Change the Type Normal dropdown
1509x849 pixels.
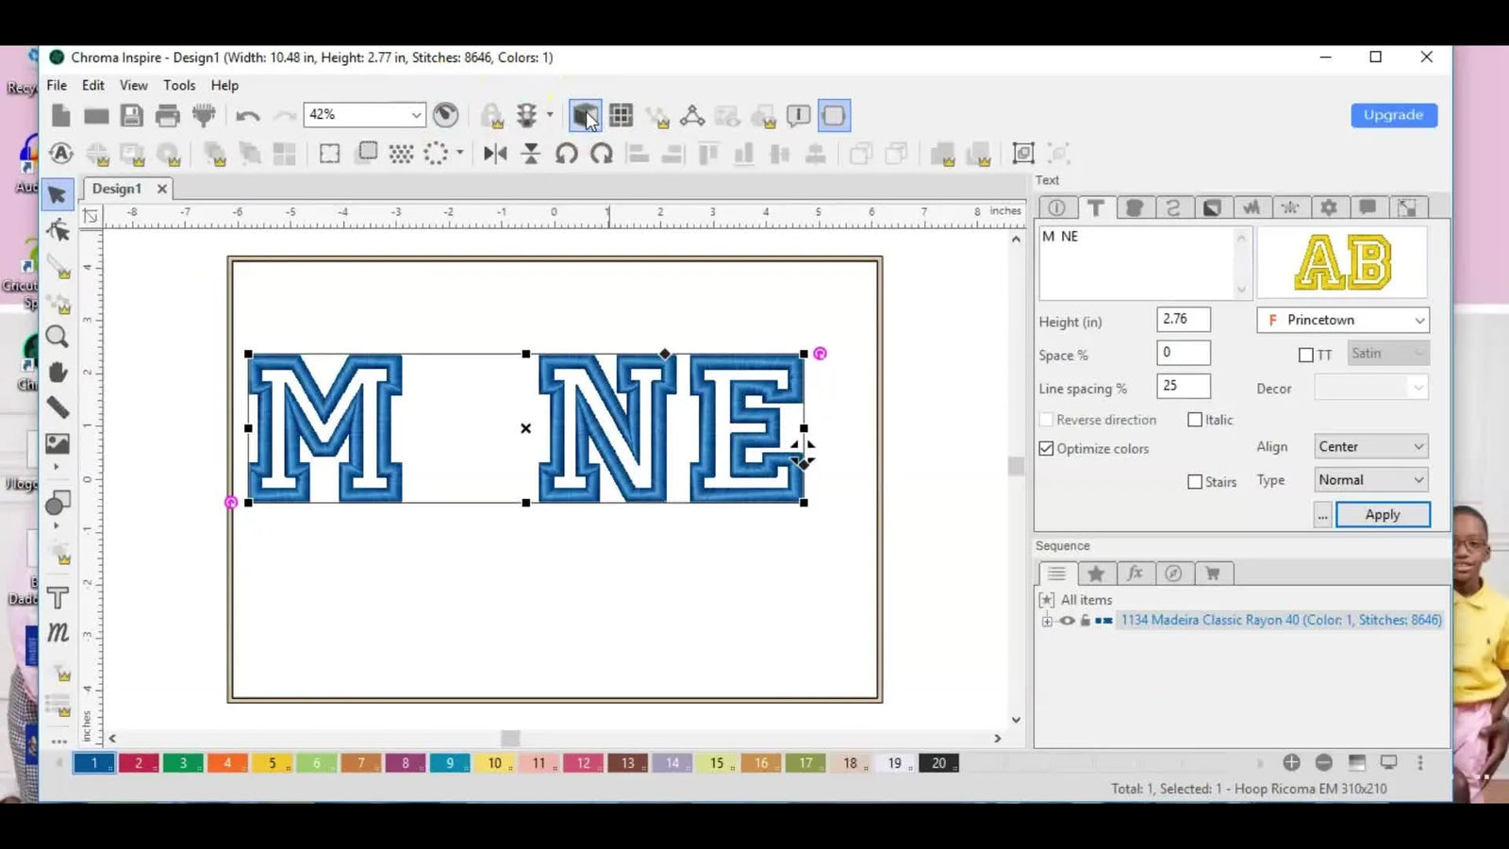[x=1370, y=479]
